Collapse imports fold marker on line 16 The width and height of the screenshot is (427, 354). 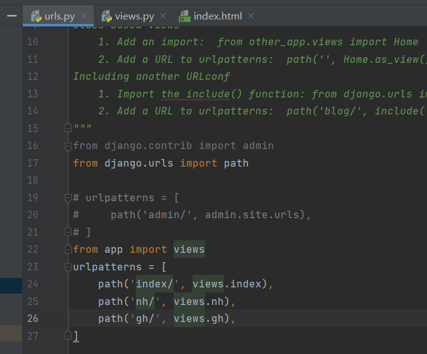68,147
